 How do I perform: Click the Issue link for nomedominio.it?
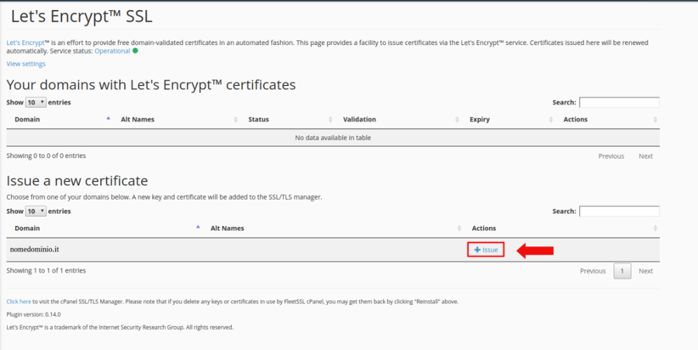coord(485,250)
